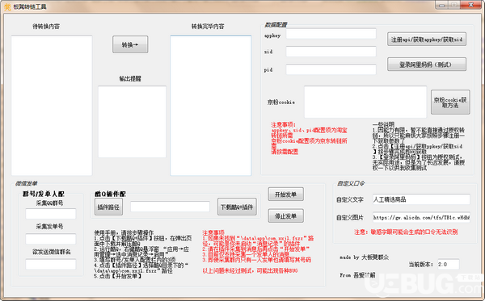Viewport: 485px width, 301px height.
Task: Close the window
Action: [x=470, y=5]
